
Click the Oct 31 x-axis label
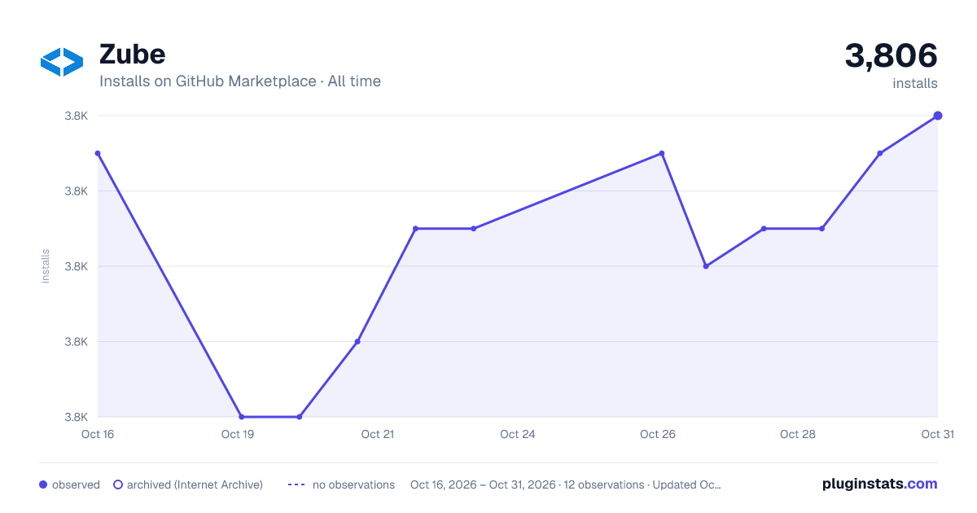[937, 434]
